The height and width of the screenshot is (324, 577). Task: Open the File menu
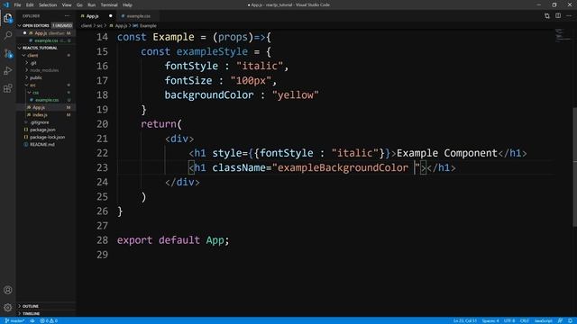pos(17,4)
